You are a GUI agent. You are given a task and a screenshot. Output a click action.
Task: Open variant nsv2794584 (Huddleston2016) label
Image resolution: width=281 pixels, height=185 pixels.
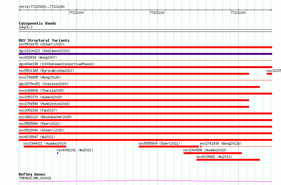coord(45,104)
